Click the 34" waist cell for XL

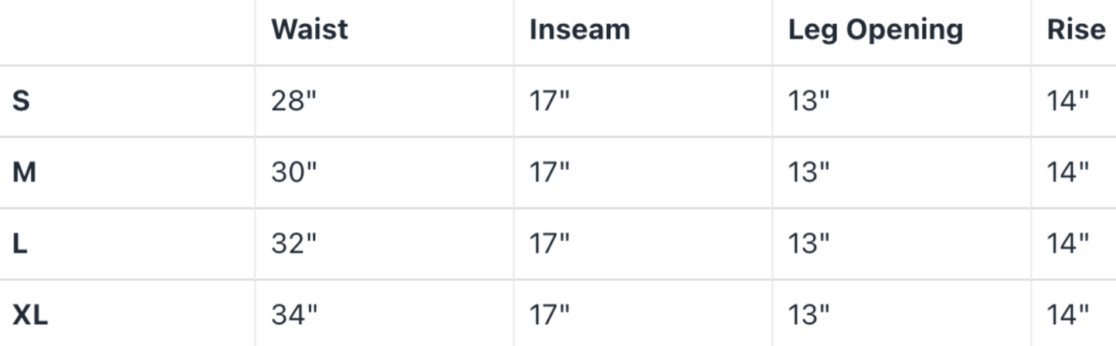click(x=293, y=314)
